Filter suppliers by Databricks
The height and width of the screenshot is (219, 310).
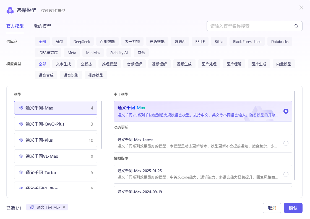[280, 41]
